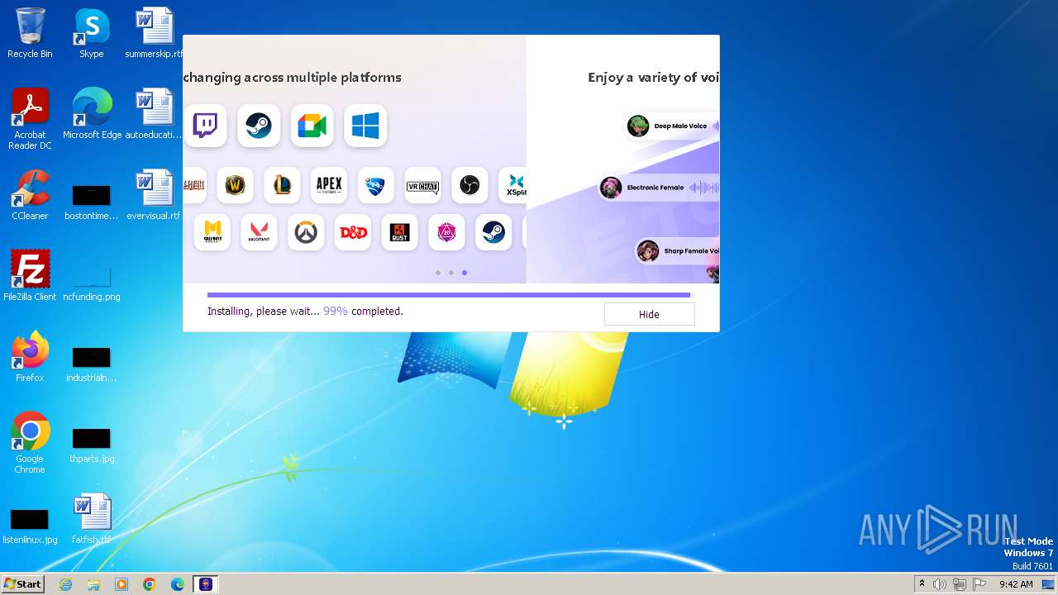Select the Acrobat Reader DC shortcut

coord(30,119)
